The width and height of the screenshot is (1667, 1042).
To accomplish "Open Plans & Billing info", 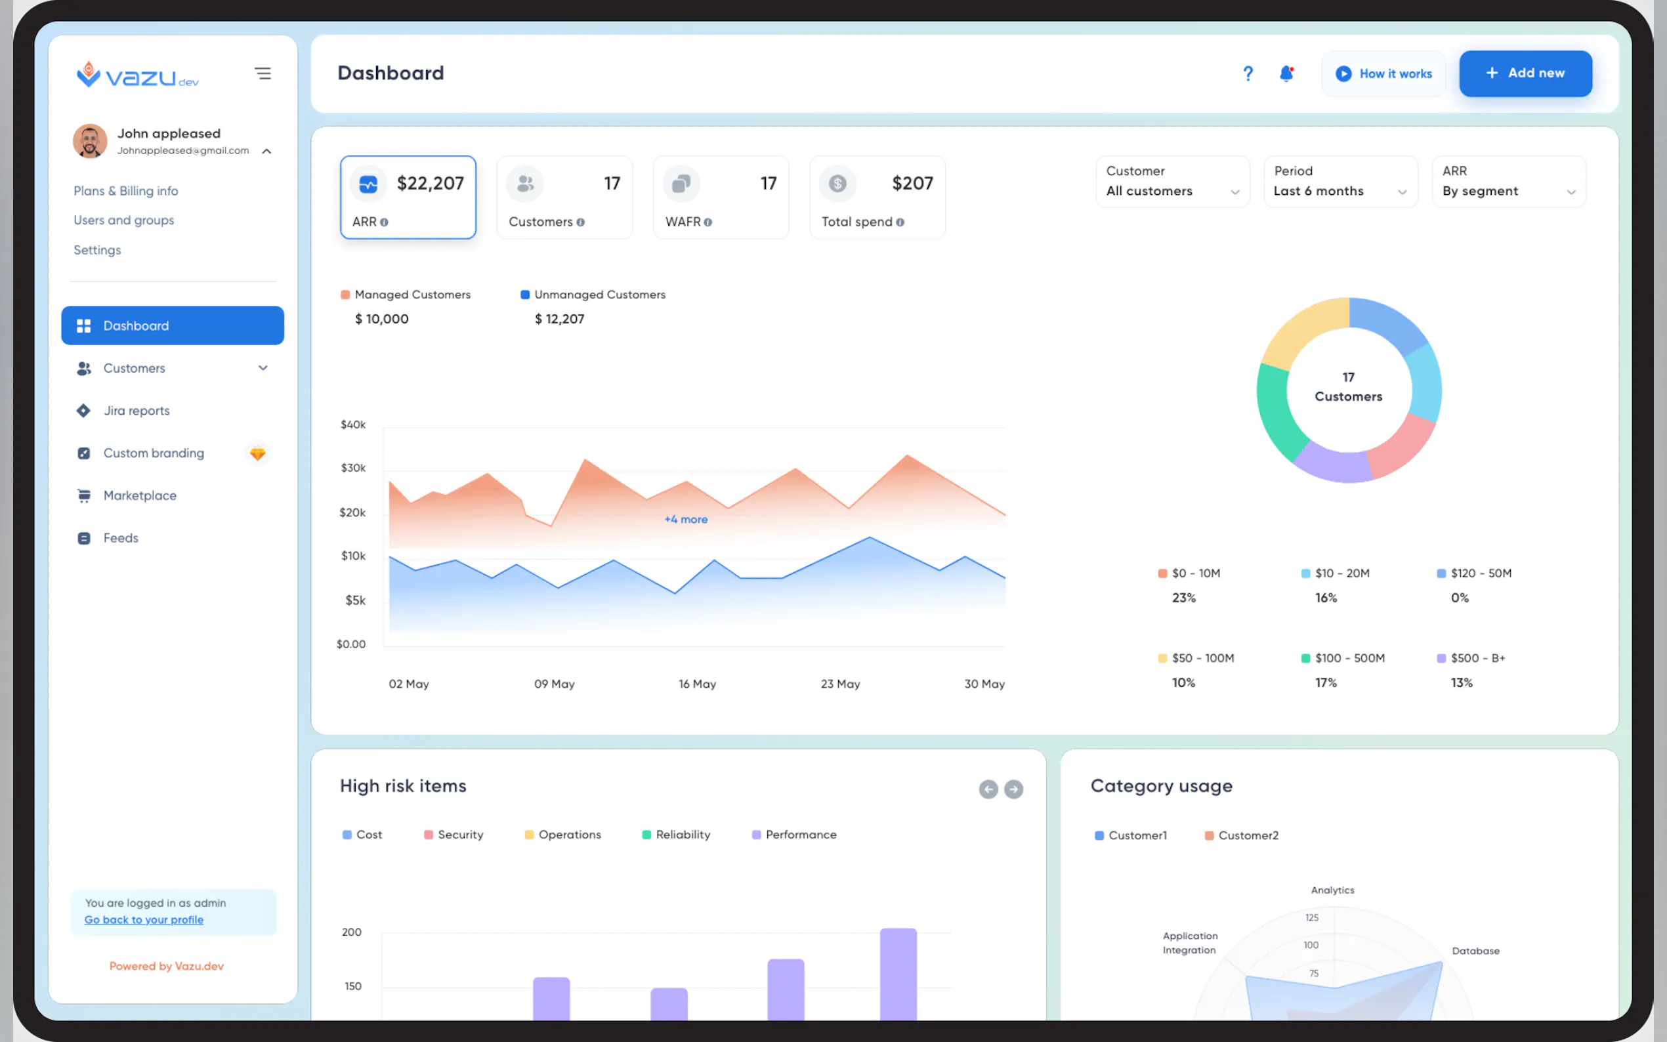I will point(126,191).
